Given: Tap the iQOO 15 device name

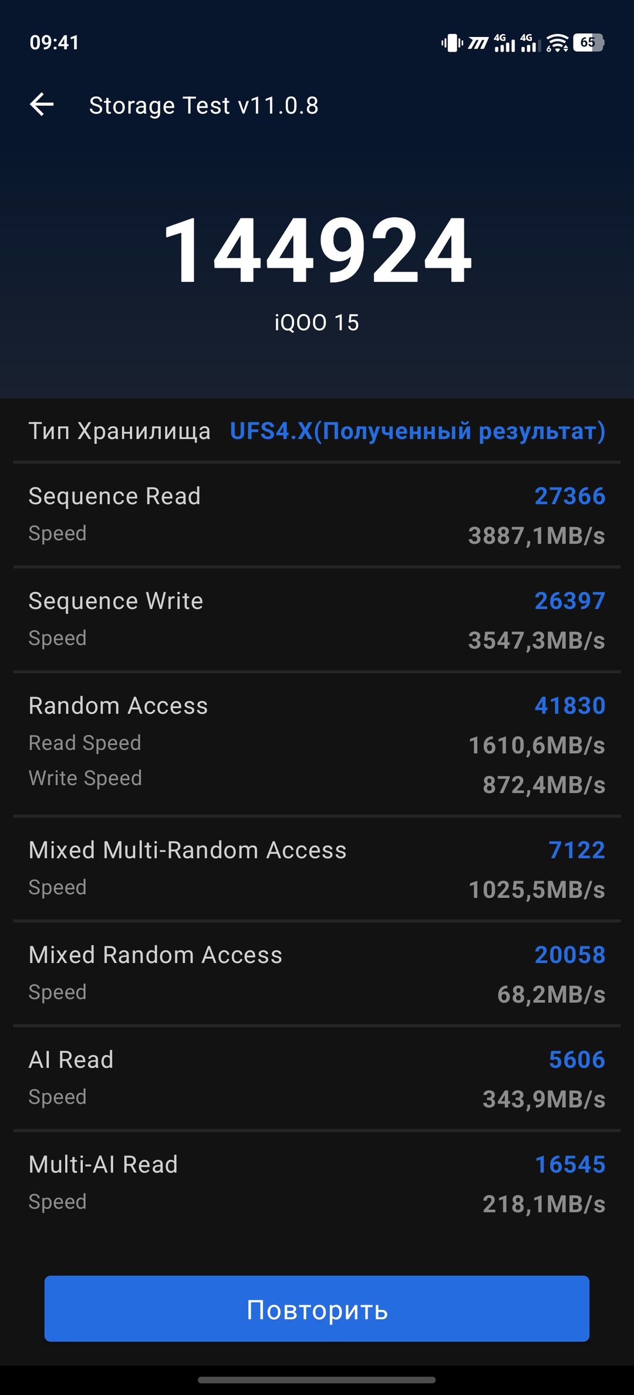Looking at the screenshot, I should coord(317,322).
